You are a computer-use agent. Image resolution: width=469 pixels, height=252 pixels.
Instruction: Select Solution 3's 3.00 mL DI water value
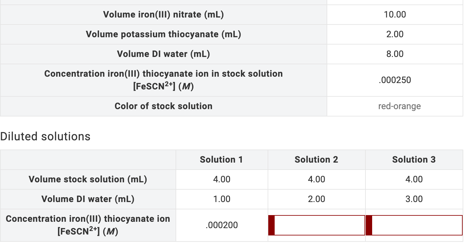pyautogui.click(x=413, y=199)
